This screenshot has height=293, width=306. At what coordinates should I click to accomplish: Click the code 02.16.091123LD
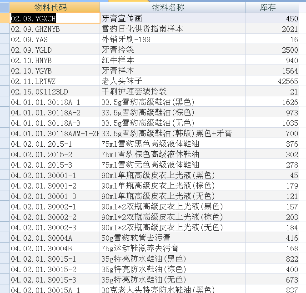(55, 92)
